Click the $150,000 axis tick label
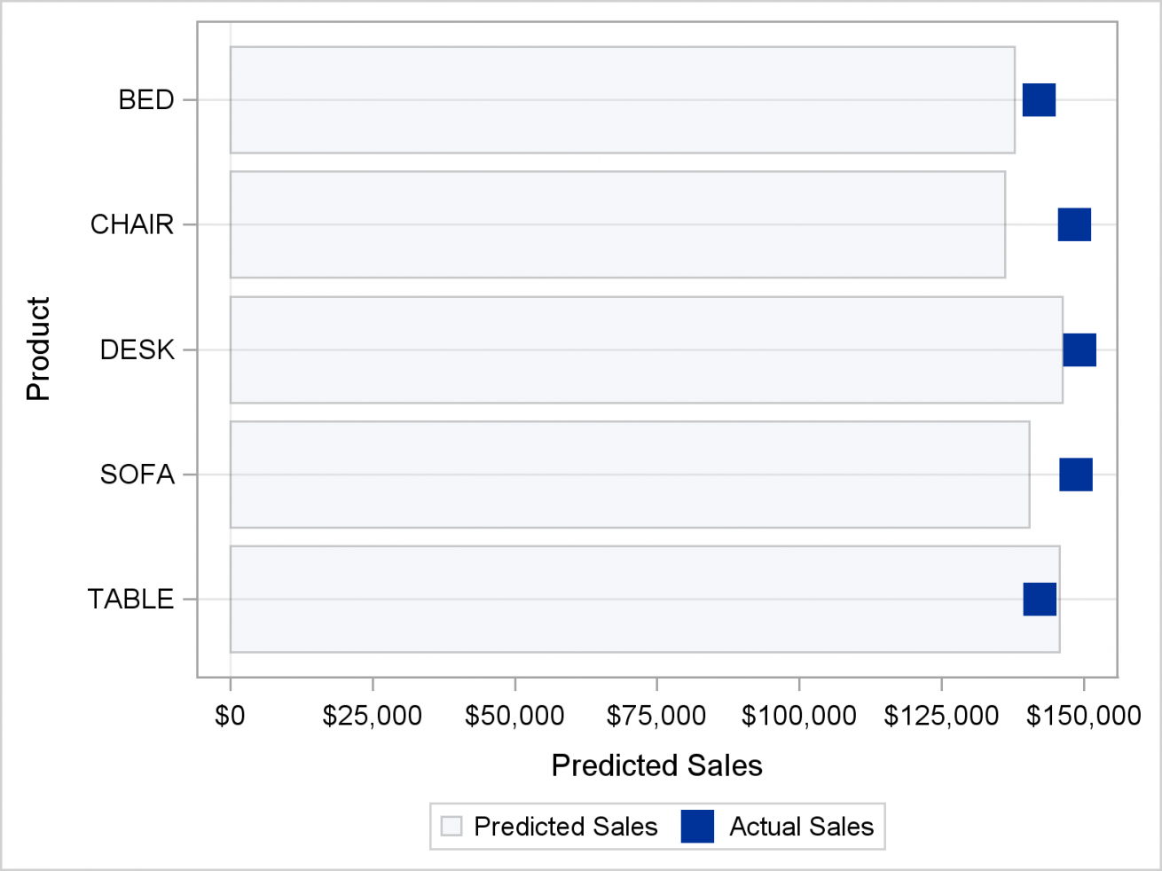The image size is (1162, 871). (1083, 716)
